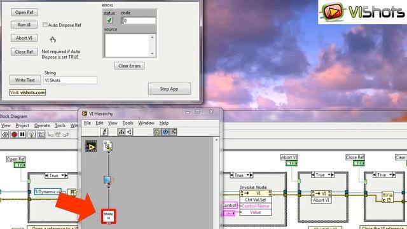The height and width of the screenshot is (229, 407).
Task: Click the Close Ref front panel button
Action: click(24, 52)
